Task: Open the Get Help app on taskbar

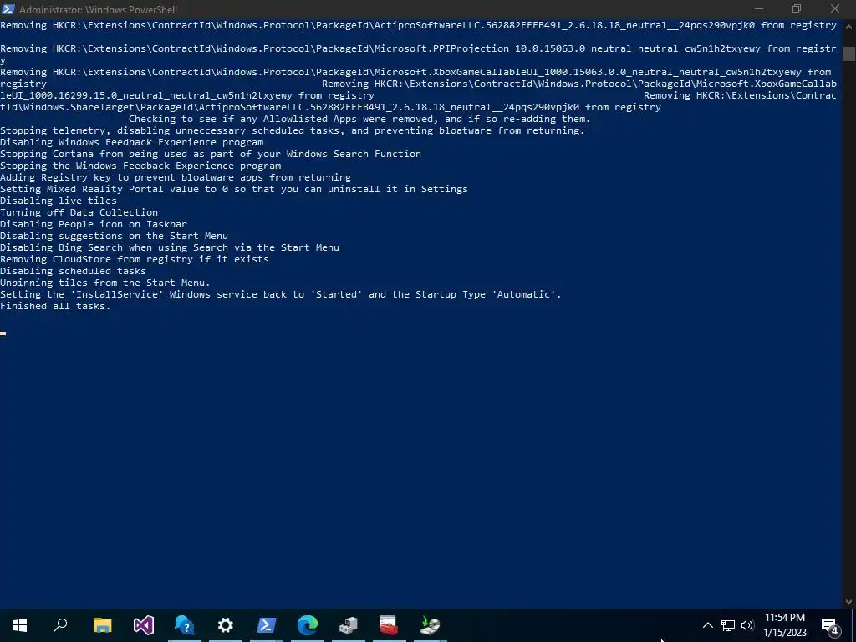Action: [185, 624]
